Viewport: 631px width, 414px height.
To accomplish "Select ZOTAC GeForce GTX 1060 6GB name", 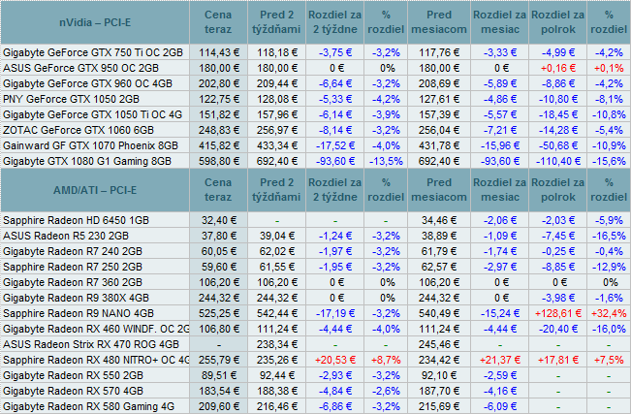I will [x=79, y=130].
